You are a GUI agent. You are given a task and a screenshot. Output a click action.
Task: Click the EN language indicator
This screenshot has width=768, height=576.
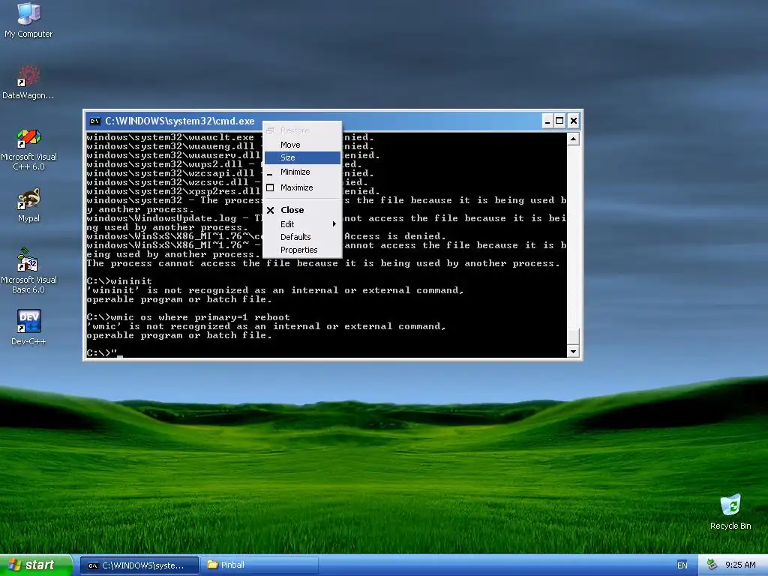682,565
